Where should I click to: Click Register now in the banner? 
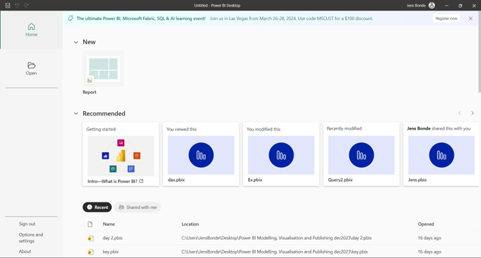[446, 19]
